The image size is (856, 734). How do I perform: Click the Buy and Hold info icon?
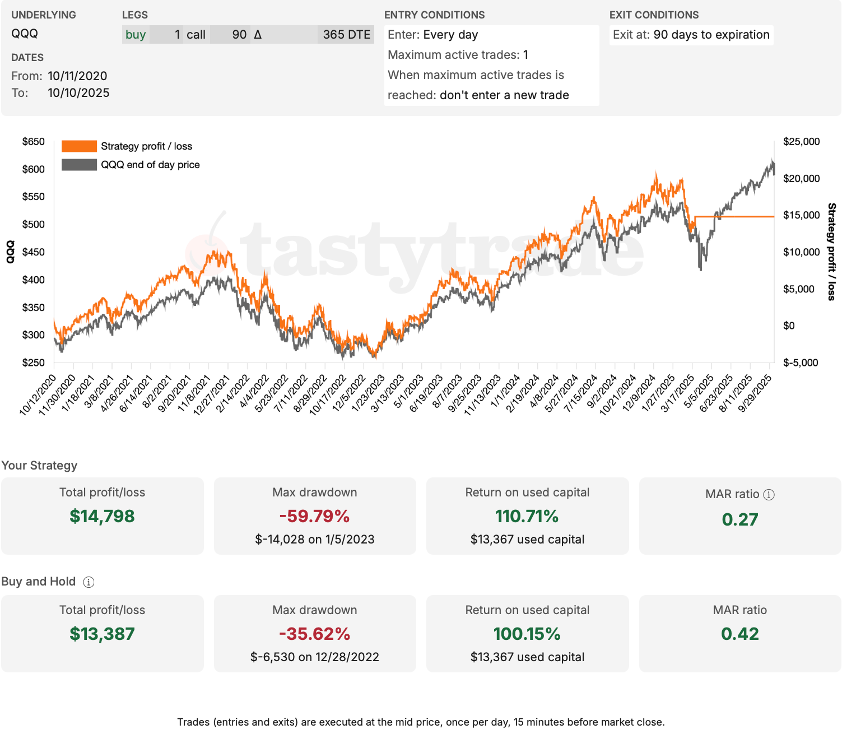point(89,582)
